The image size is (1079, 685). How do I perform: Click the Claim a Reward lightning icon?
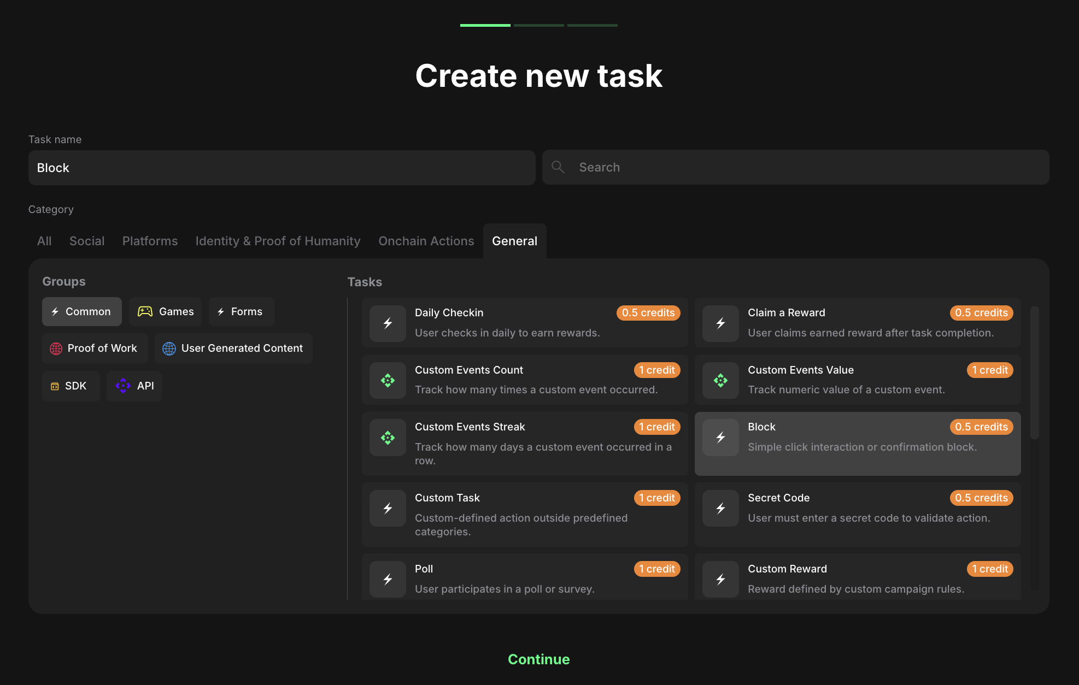[x=720, y=323]
